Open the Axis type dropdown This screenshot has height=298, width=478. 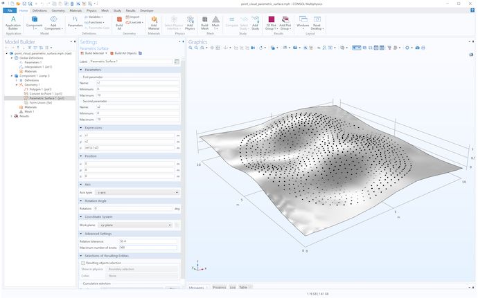tap(137, 193)
